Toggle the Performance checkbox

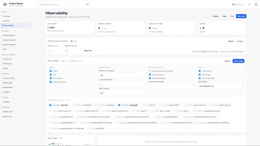[51, 78]
